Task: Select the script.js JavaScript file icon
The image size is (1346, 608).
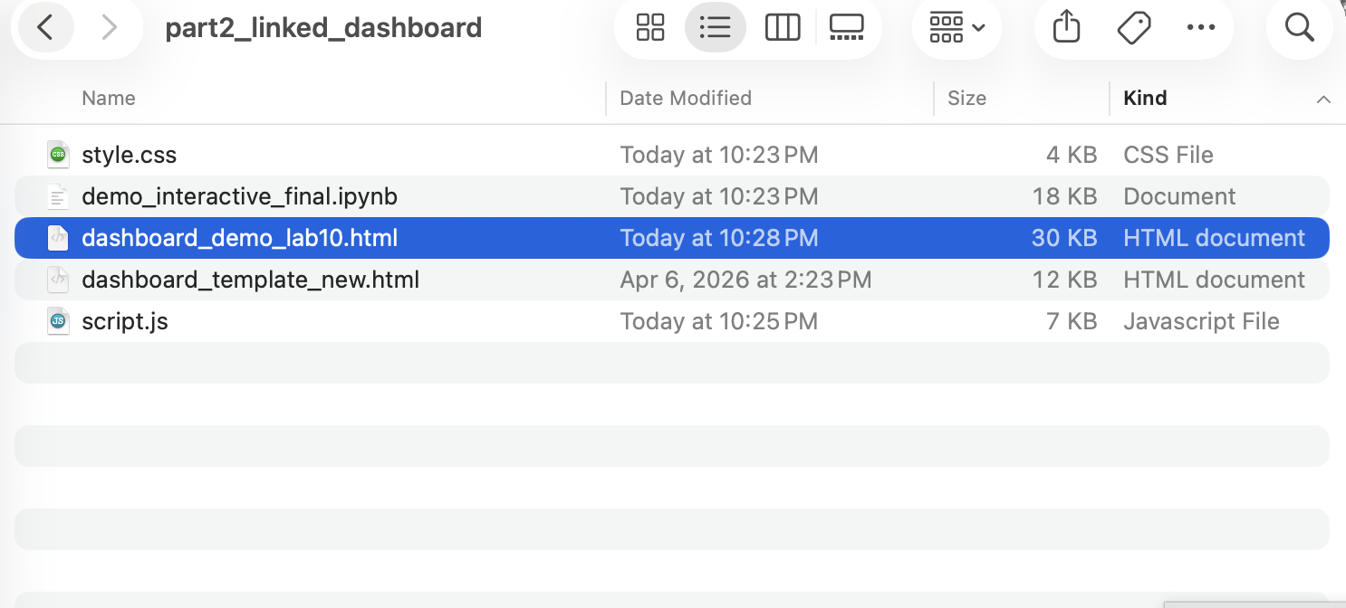Action: click(x=58, y=321)
